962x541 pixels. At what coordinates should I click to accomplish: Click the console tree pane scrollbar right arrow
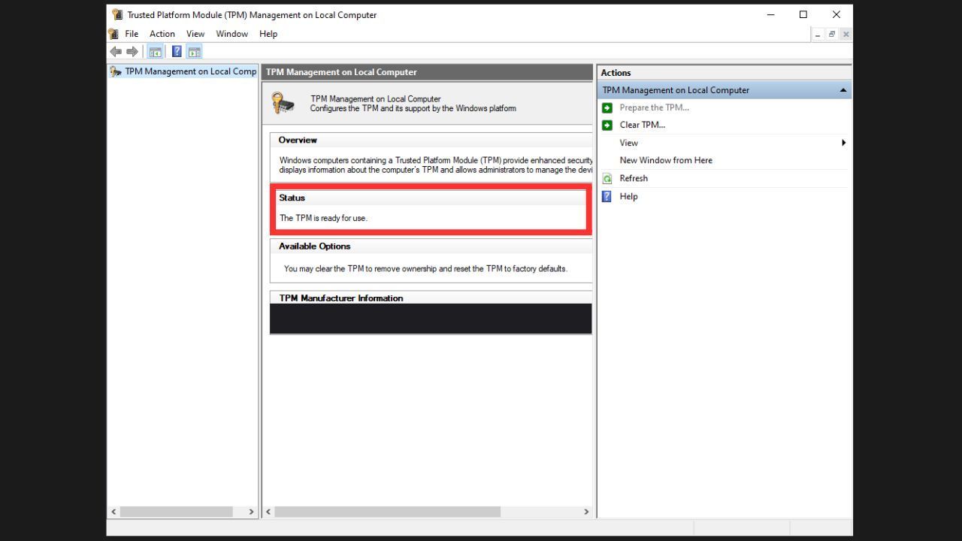click(x=252, y=512)
